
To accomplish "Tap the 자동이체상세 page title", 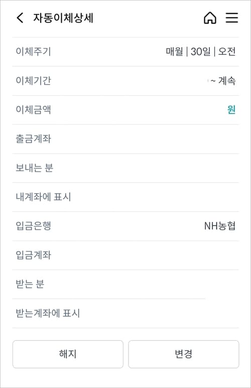I will click(63, 18).
